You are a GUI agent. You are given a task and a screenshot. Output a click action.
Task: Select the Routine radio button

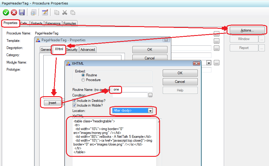(83, 75)
